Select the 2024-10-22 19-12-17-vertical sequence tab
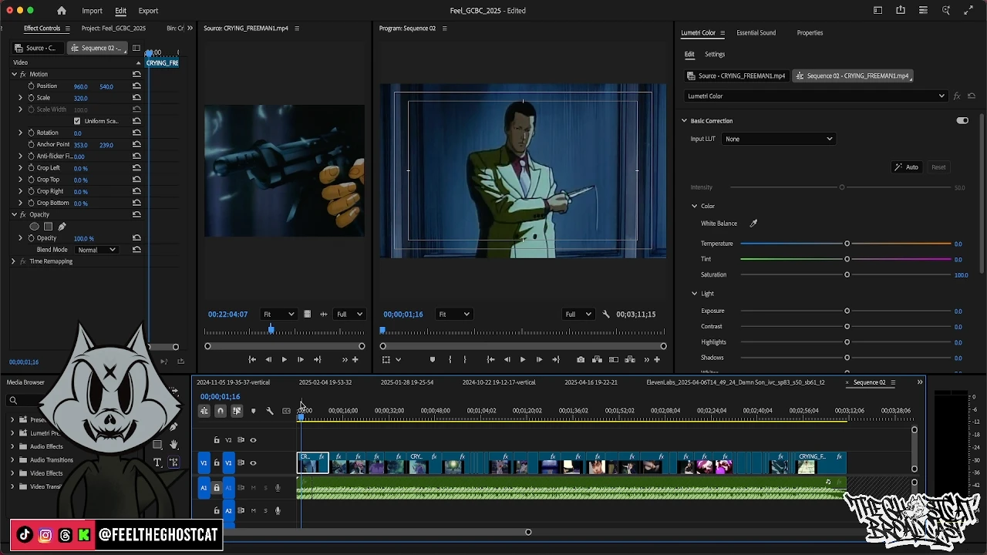 (x=499, y=382)
